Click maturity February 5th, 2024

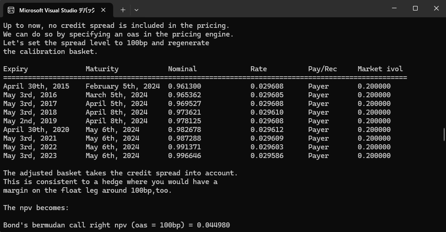[123, 86]
